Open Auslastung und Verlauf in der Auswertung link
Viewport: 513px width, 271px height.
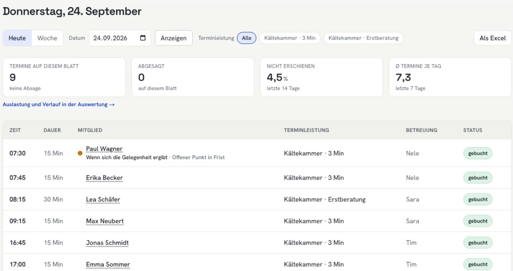[59, 104]
